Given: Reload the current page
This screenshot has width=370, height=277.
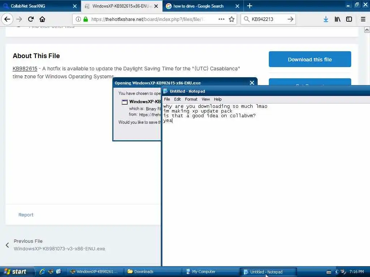Looking at the screenshot, I should pyautogui.click(x=31, y=19).
